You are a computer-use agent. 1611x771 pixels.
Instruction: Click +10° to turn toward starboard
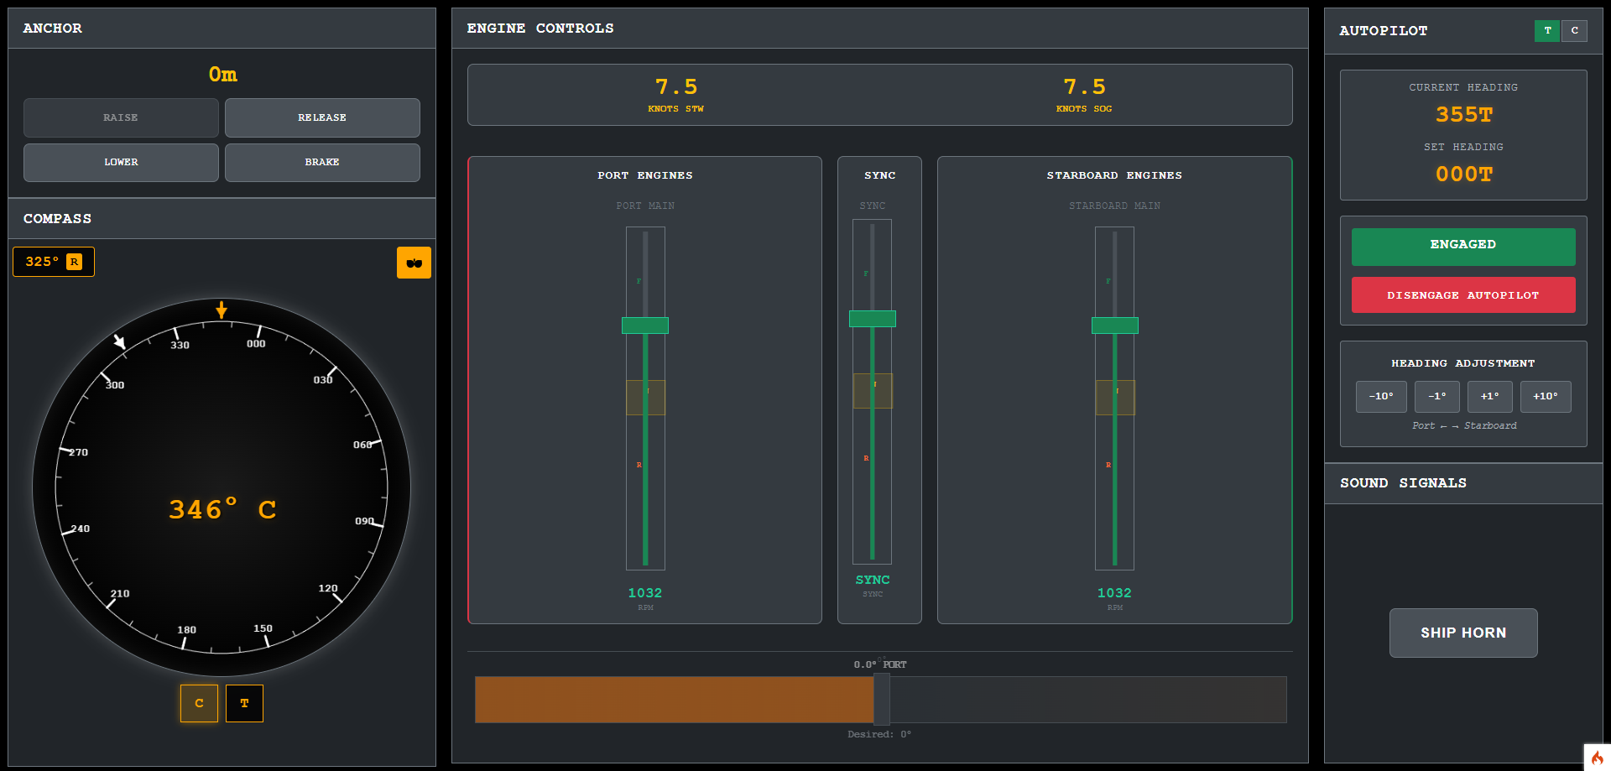[x=1545, y=396]
